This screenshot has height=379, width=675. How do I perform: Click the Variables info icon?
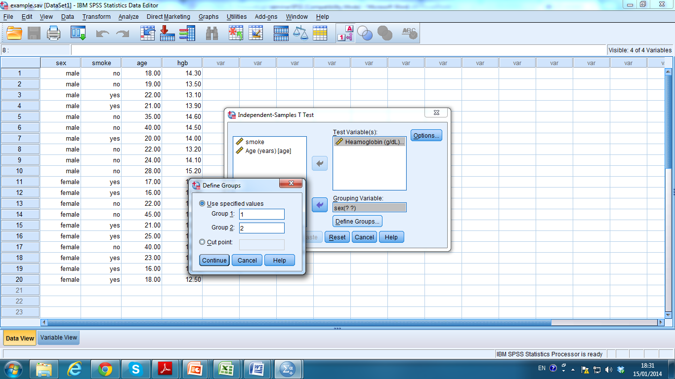(x=187, y=34)
